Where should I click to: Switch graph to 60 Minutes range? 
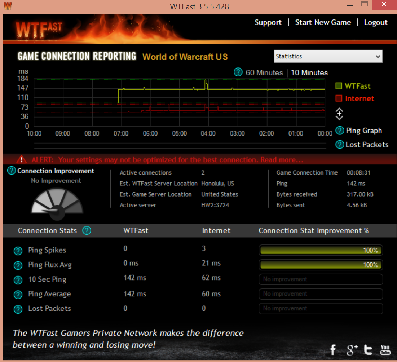264,73
